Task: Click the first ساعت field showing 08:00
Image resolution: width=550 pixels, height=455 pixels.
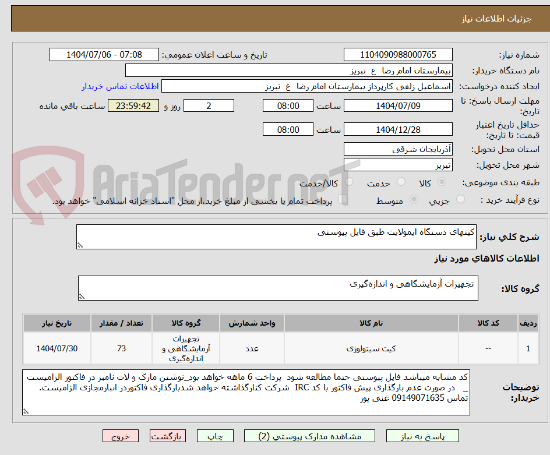Action: point(288,105)
